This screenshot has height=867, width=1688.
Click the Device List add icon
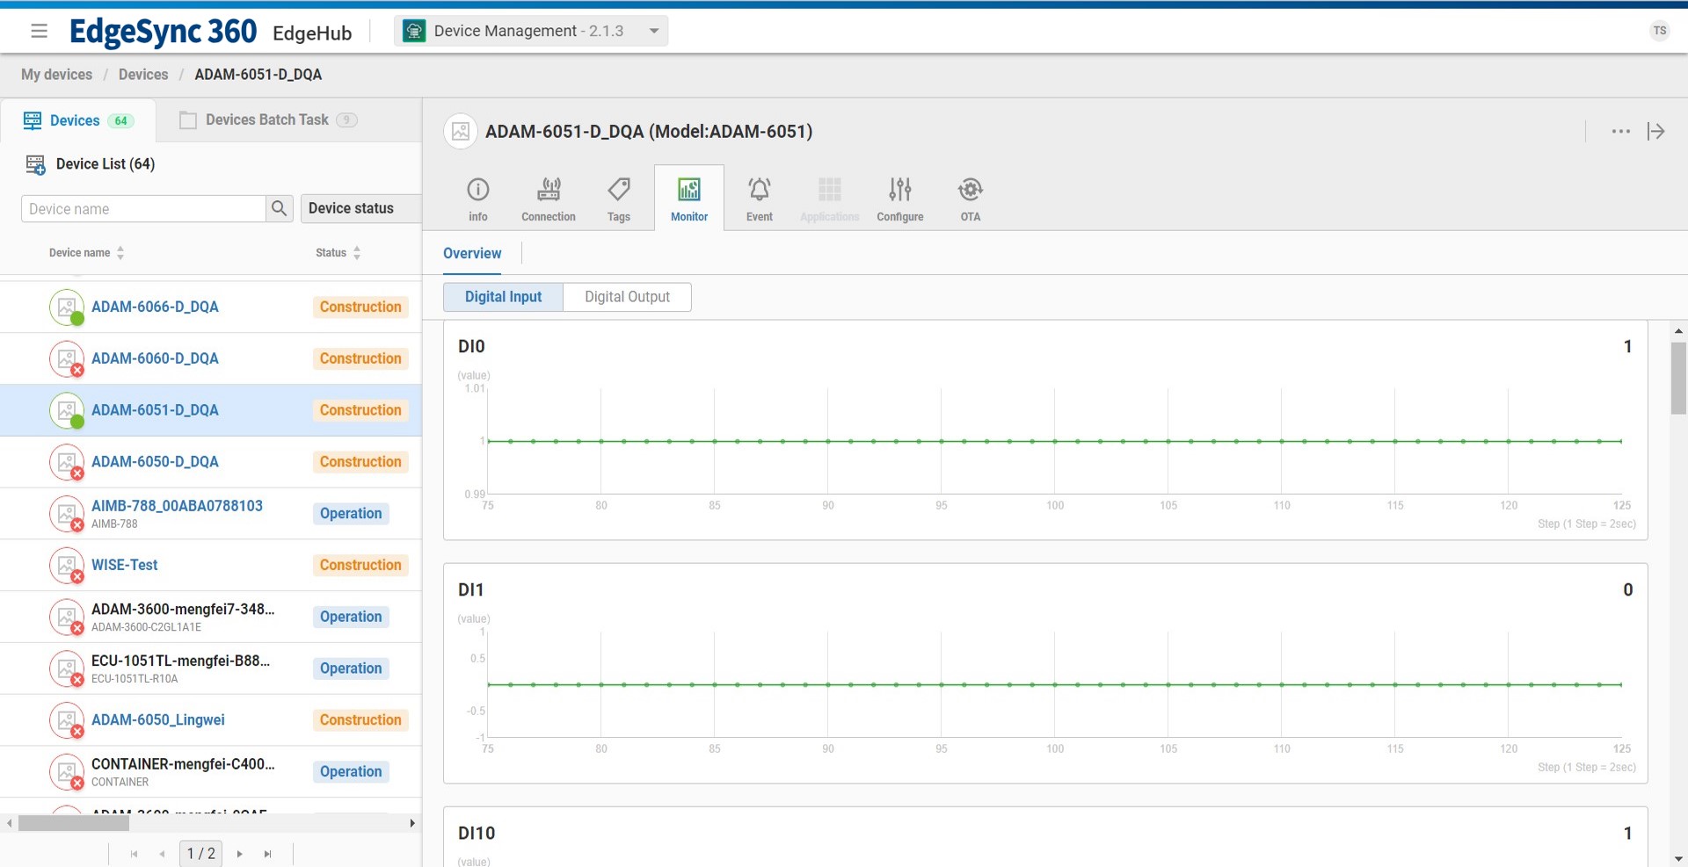point(35,164)
